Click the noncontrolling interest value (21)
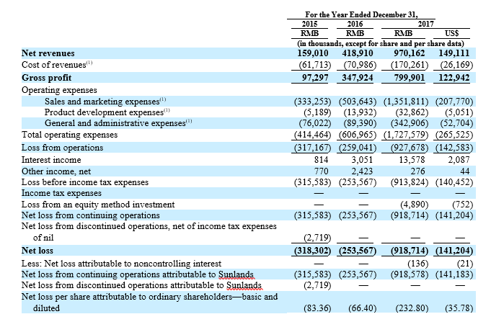 pos(465,264)
